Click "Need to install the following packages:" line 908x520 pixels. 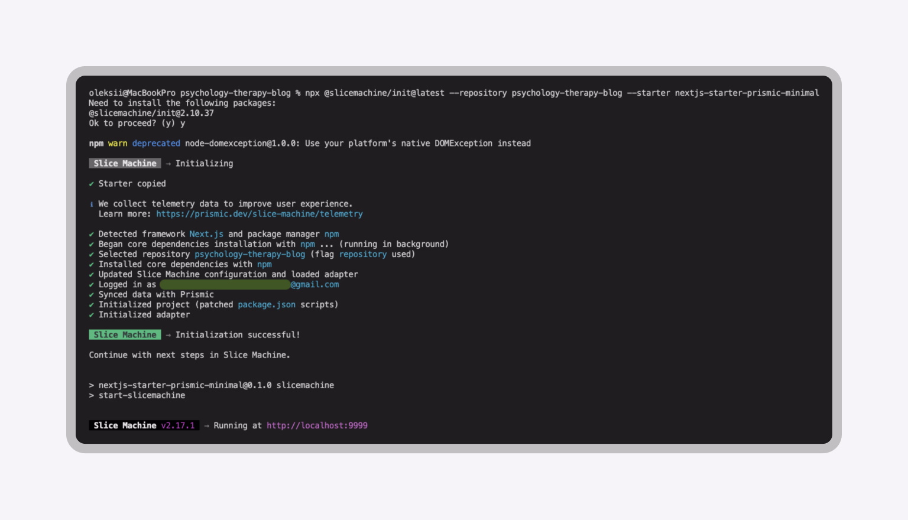pos(182,103)
